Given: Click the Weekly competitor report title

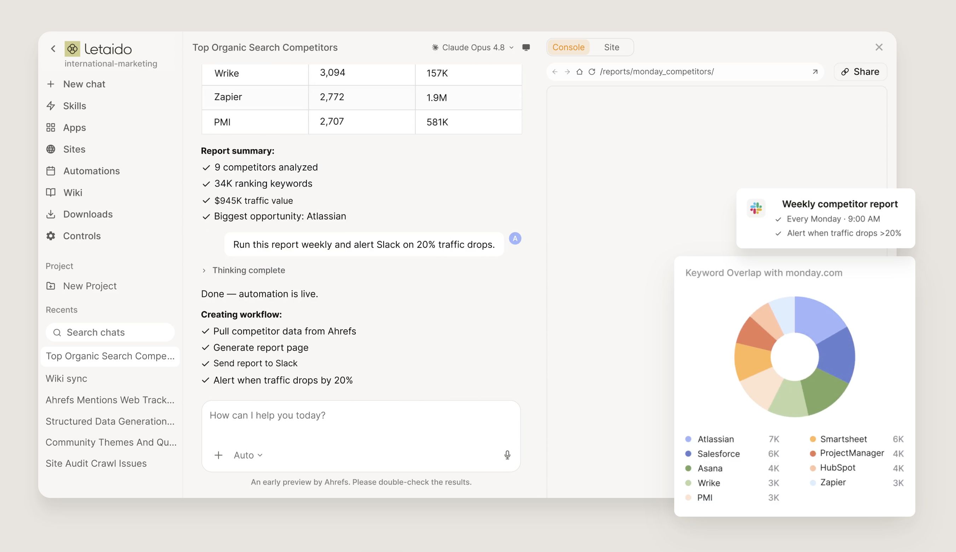Looking at the screenshot, I should coord(840,204).
